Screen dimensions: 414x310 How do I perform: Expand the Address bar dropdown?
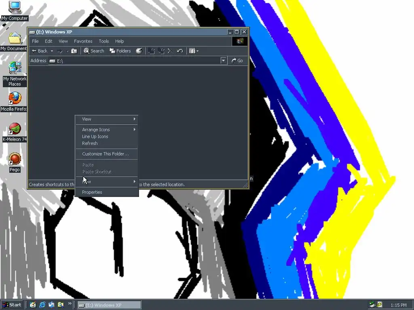pos(223,61)
